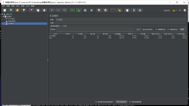Open the 编辑 menu
The width and height of the screenshot is (189, 106).
coord(8,6)
